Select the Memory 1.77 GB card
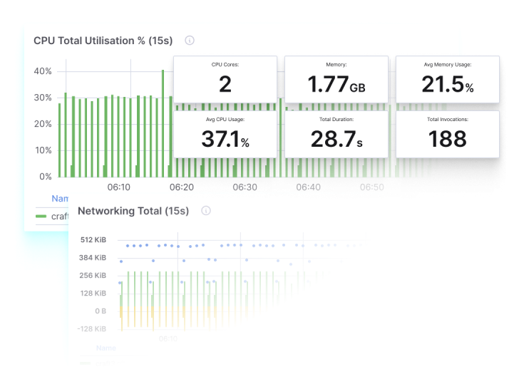Image resolution: width=519 pixels, height=389 pixels. point(336,80)
